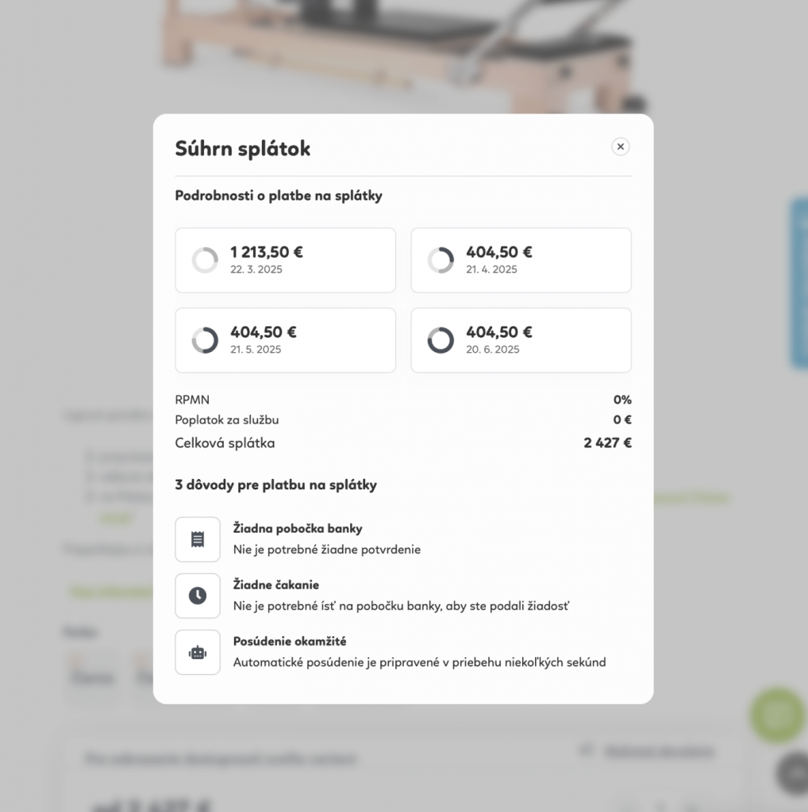Click progress ring of 20. 6. 2025 installment
The image size is (808, 812).
coord(441,340)
